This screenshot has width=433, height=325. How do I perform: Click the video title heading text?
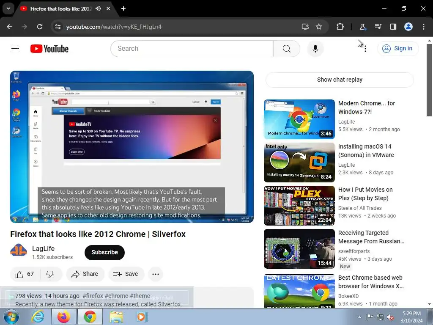(98, 234)
